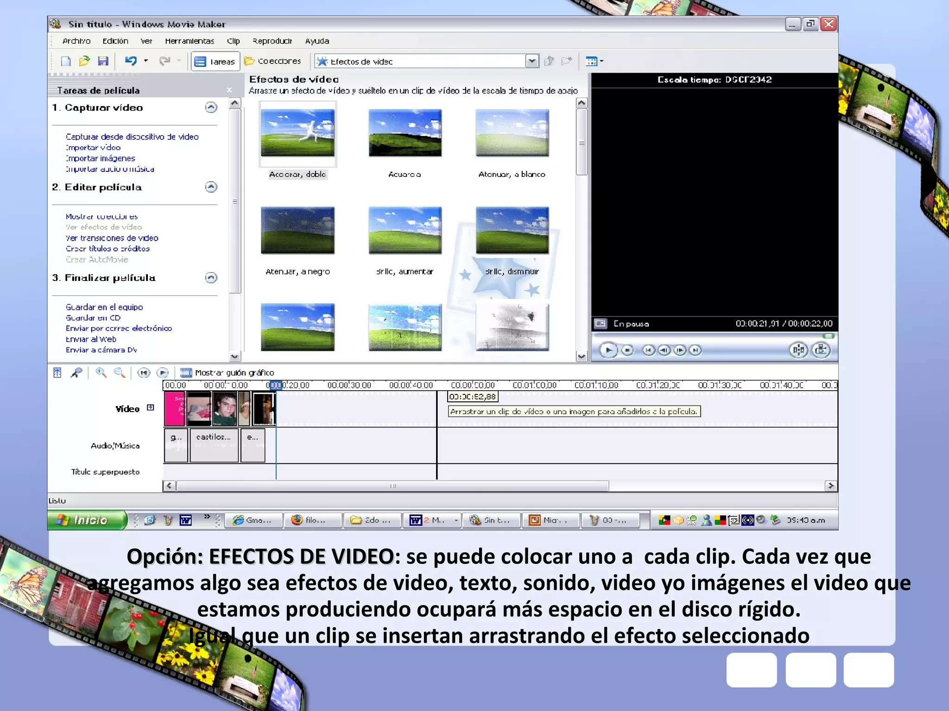Click the Inicio start button
The width and height of the screenshot is (949, 711).
click(x=87, y=520)
